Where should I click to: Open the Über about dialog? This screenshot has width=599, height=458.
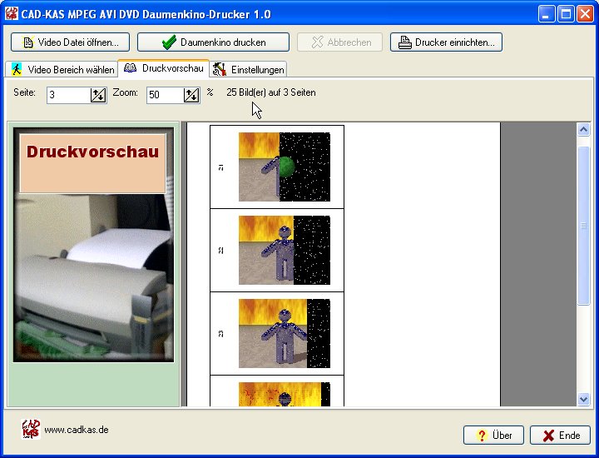494,436
